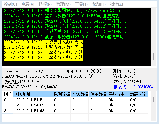Click the 网关地址 column header
This screenshot has height=124, width=159.
click(33, 94)
